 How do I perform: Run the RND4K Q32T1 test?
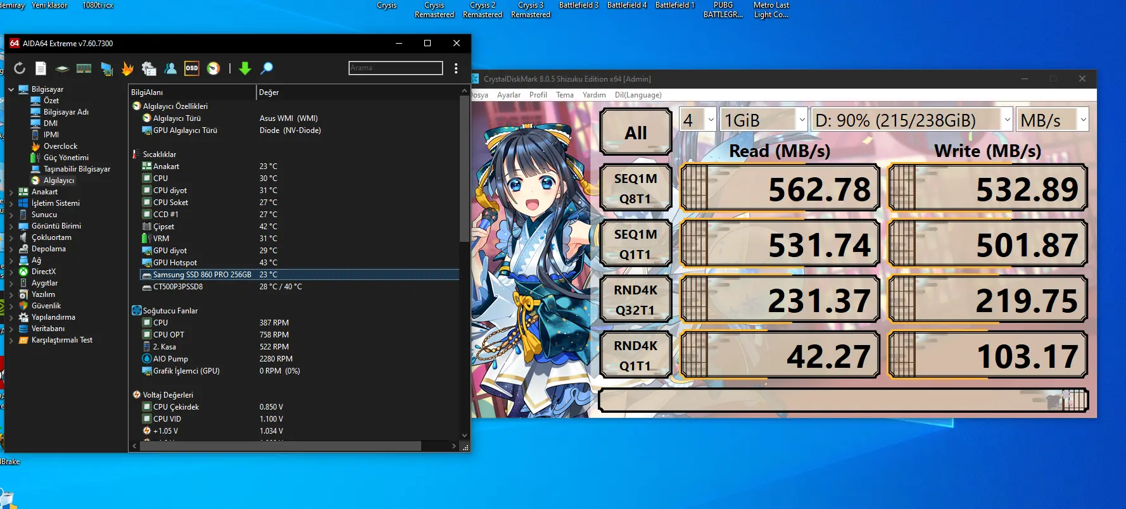click(636, 300)
